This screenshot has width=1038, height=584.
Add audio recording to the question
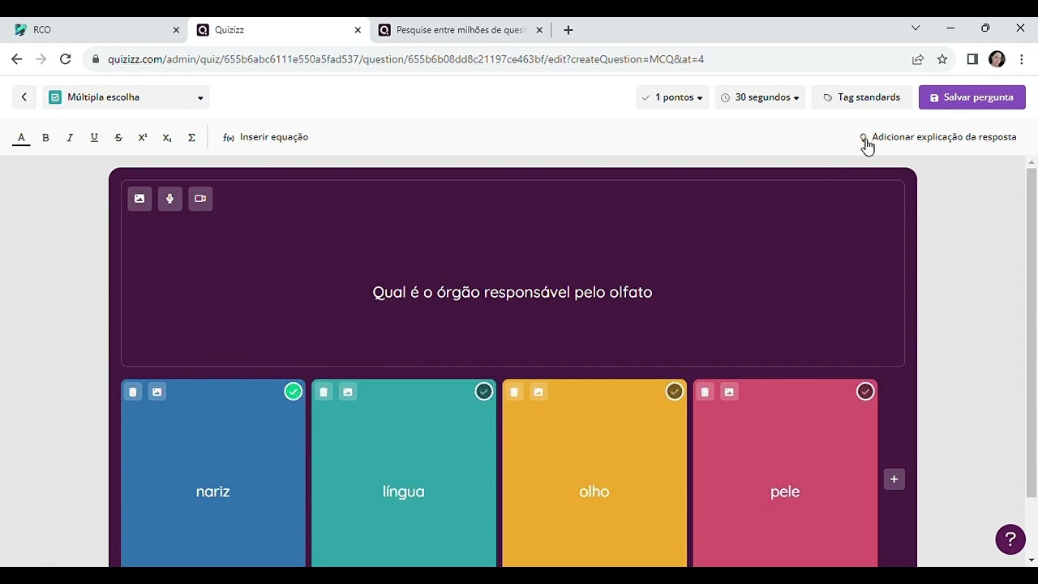tap(170, 199)
